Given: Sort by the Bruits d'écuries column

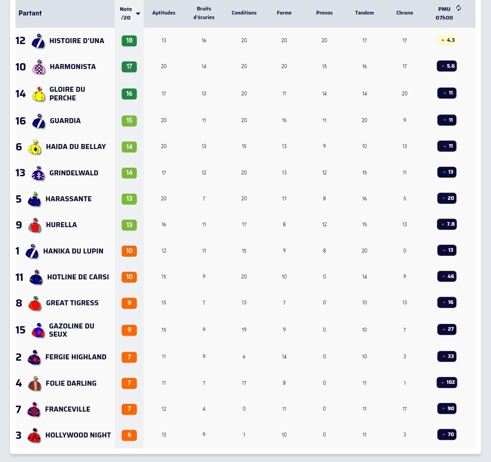Looking at the screenshot, I should point(204,13).
